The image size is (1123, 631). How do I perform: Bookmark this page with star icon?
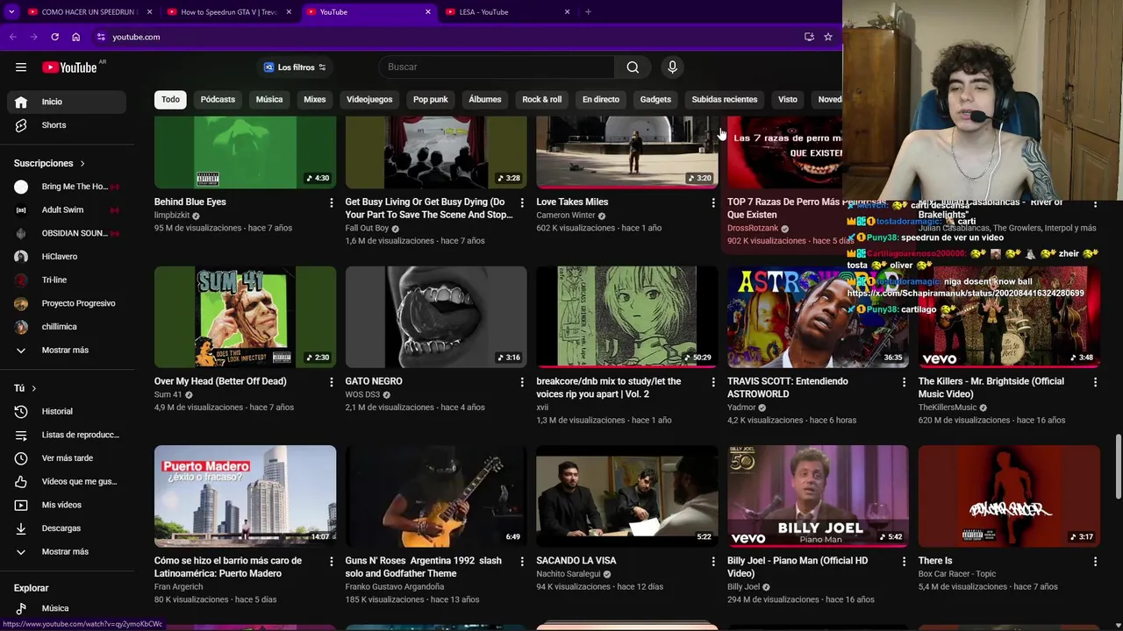pos(827,37)
